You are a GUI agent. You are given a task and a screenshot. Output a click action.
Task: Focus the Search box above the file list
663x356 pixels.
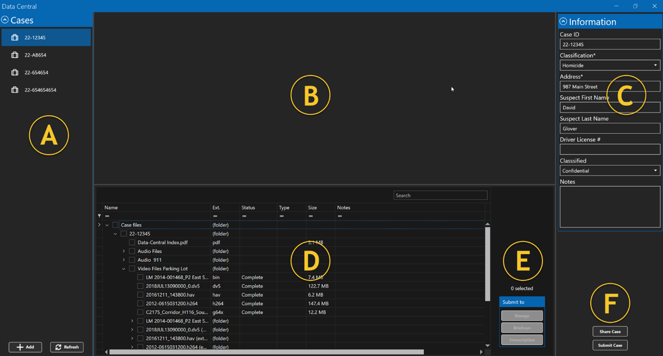tap(441, 195)
